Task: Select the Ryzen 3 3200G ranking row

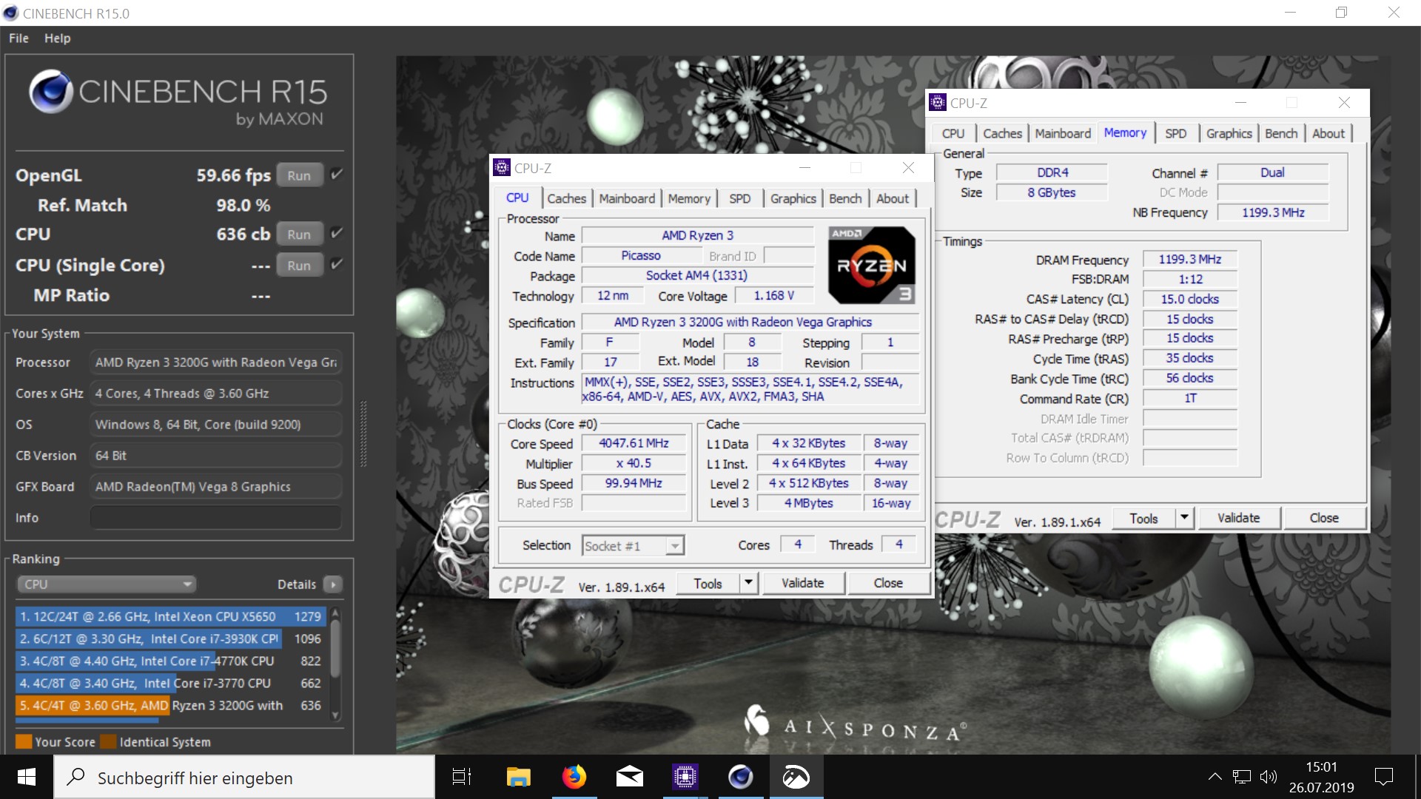Action: (170, 706)
